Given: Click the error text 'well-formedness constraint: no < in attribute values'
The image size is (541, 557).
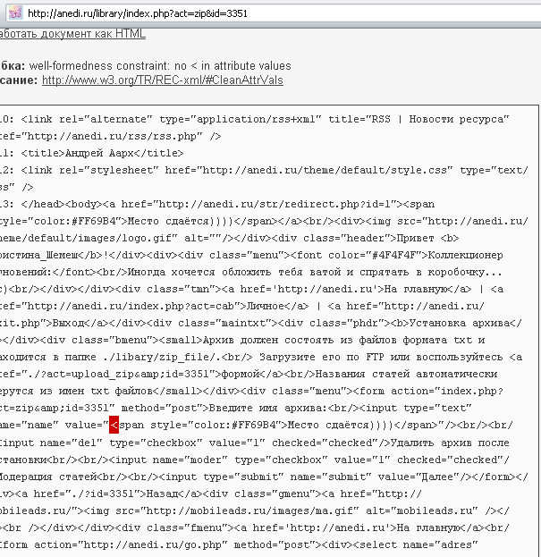Looking at the screenshot, I should (160, 66).
